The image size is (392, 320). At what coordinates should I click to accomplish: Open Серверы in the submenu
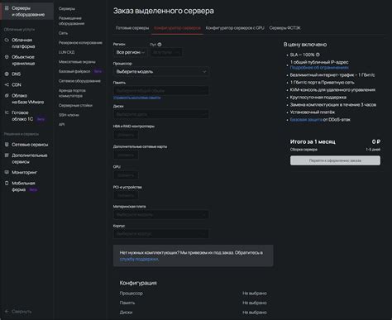pyautogui.click(x=67, y=8)
